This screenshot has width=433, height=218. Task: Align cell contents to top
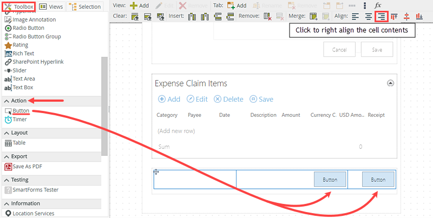(x=394, y=17)
